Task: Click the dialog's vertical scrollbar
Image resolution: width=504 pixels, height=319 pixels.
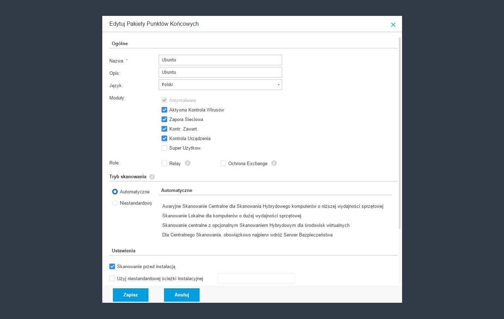Action: [x=400, y=134]
